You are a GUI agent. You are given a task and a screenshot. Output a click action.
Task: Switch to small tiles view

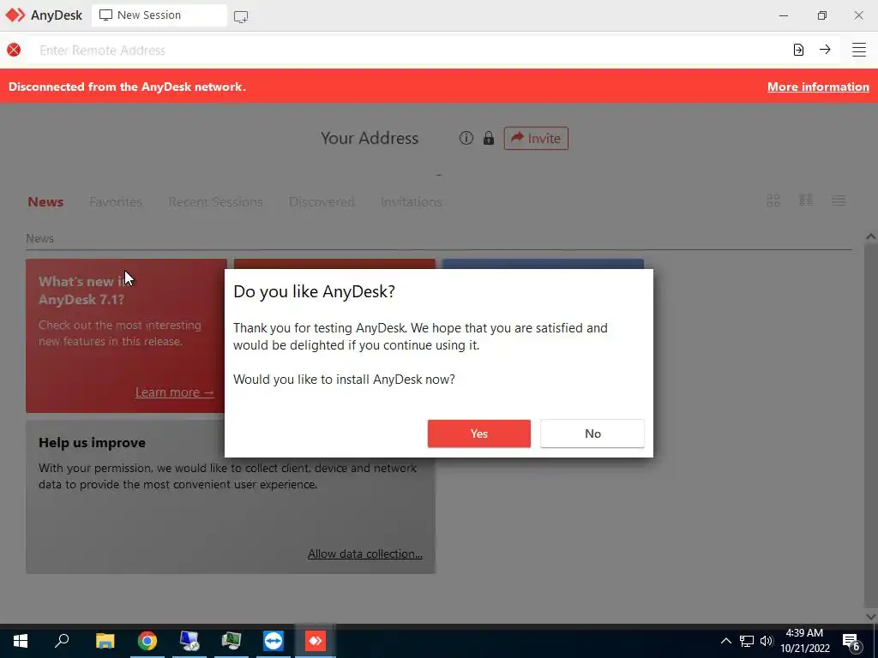(x=806, y=200)
